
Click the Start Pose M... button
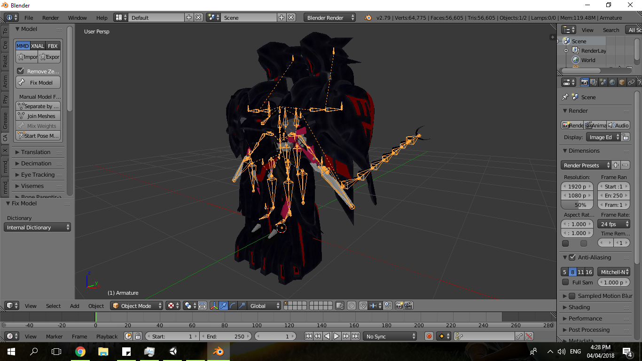point(38,136)
